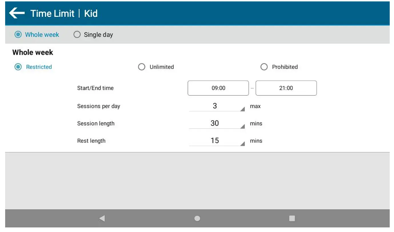Open the Rest length dropdown
Image resolution: width=394 pixels, height=232 pixels.
(x=217, y=141)
